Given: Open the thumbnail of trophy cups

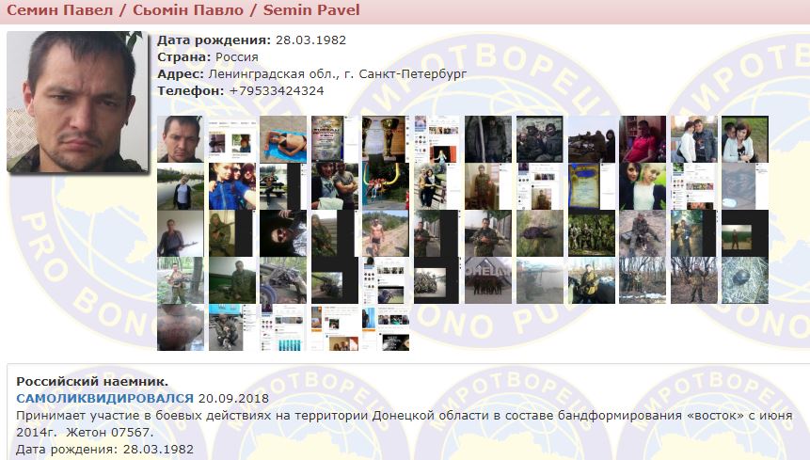Looking at the screenshot, I should pos(386,139).
